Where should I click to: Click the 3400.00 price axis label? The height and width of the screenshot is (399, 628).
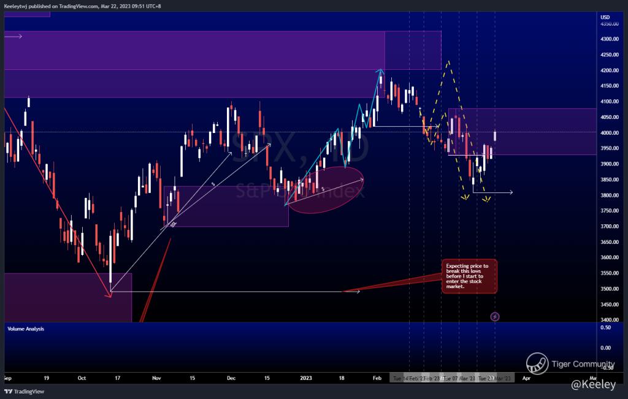[609, 320]
